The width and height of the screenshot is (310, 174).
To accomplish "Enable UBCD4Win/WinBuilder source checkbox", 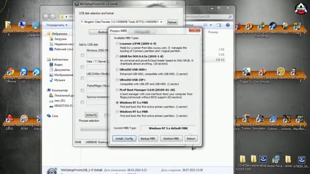I will [x=82, y=78].
